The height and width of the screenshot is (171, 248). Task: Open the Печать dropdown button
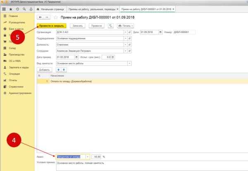[x=126, y=26]
